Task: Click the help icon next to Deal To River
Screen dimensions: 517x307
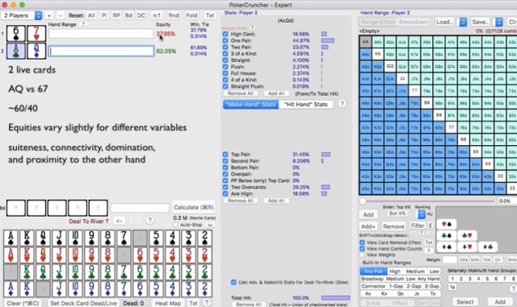Action: click(149, 220)
